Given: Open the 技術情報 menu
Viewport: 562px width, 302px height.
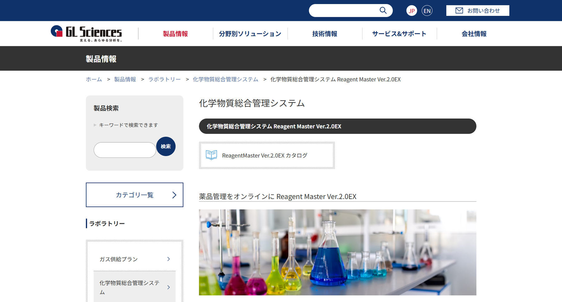Looking at the screenshot, I should 325,34.
